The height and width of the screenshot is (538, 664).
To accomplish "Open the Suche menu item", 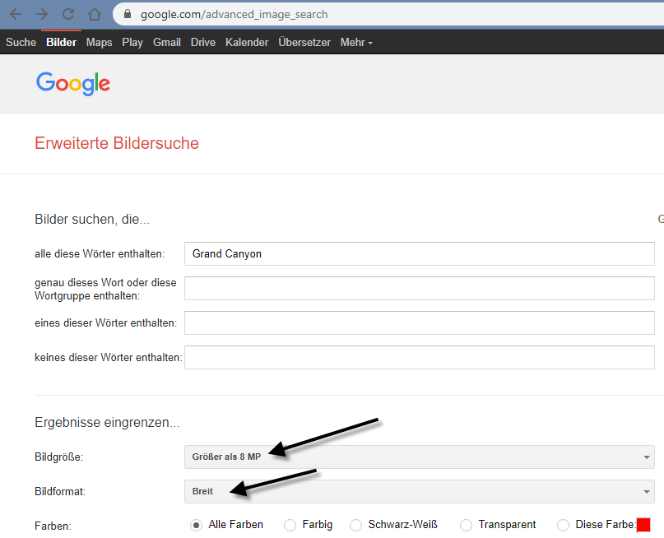I will [x=21, y=42].
